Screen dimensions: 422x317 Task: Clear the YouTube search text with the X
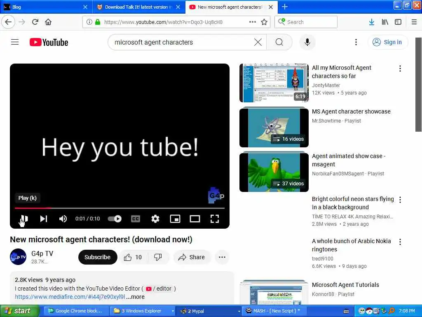pyautogui.click(x=258, y=42)
